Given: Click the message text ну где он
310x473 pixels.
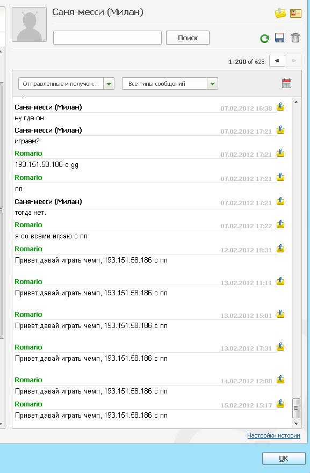Looking at the screenshot, I should [x=29, y=118].
